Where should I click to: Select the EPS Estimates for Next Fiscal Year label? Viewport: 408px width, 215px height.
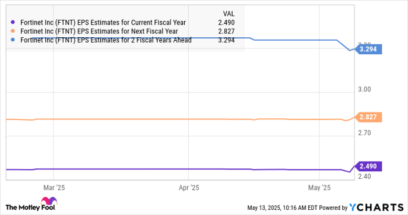pos(99,31)
